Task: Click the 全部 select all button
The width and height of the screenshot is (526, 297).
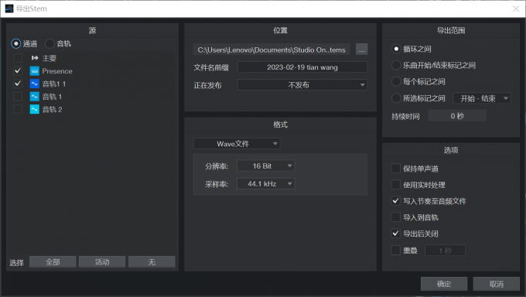Action: (53, 261)
